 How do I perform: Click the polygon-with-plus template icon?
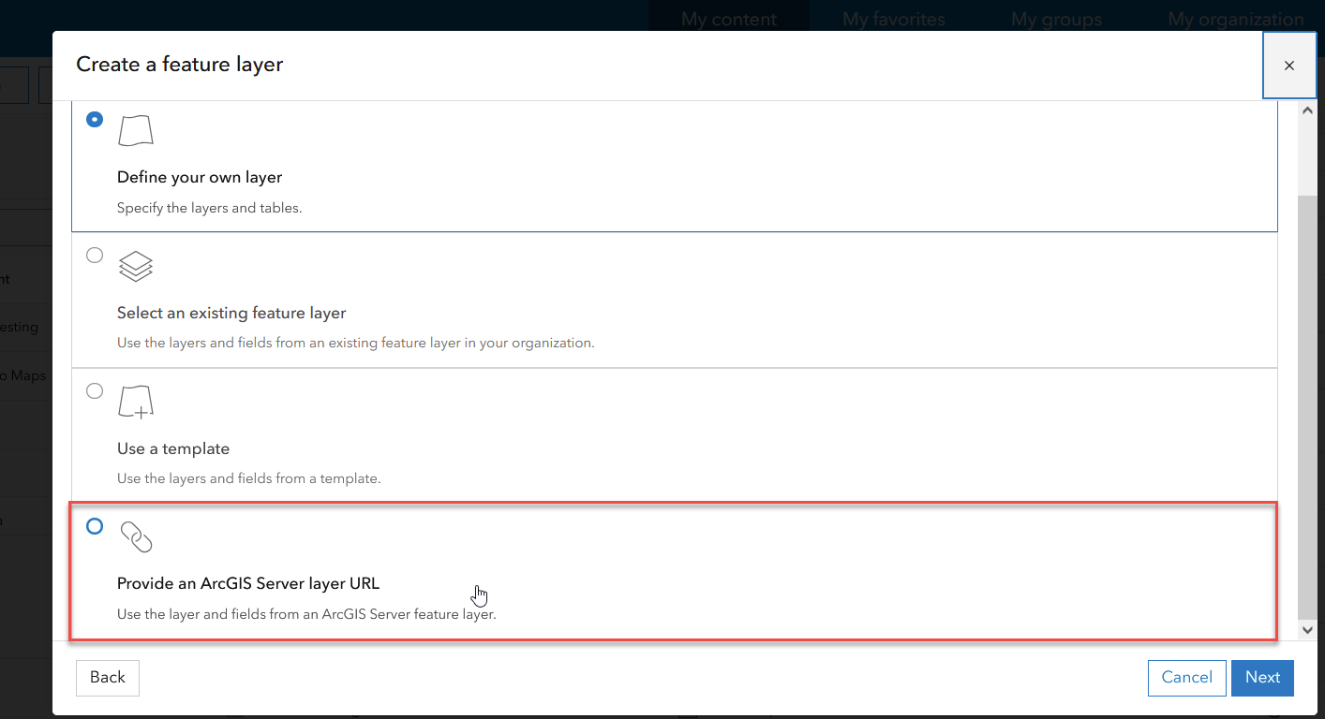coord(136,401)
